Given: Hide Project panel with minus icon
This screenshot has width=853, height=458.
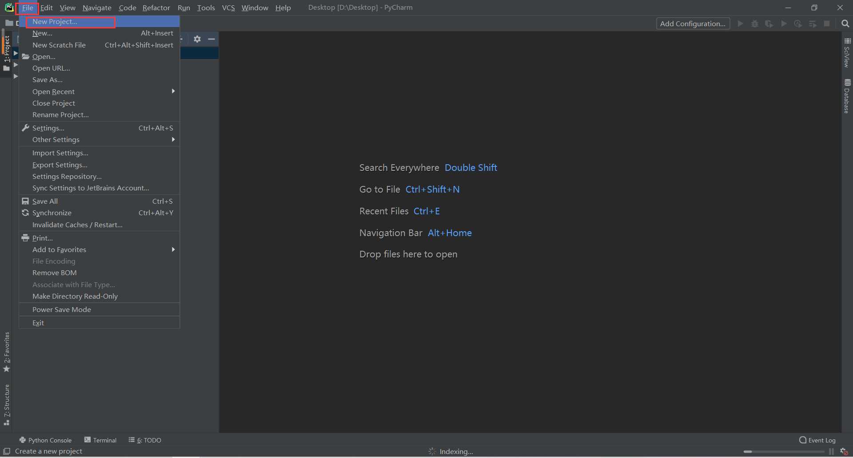Looking at the screenshot, I should 211,39.
